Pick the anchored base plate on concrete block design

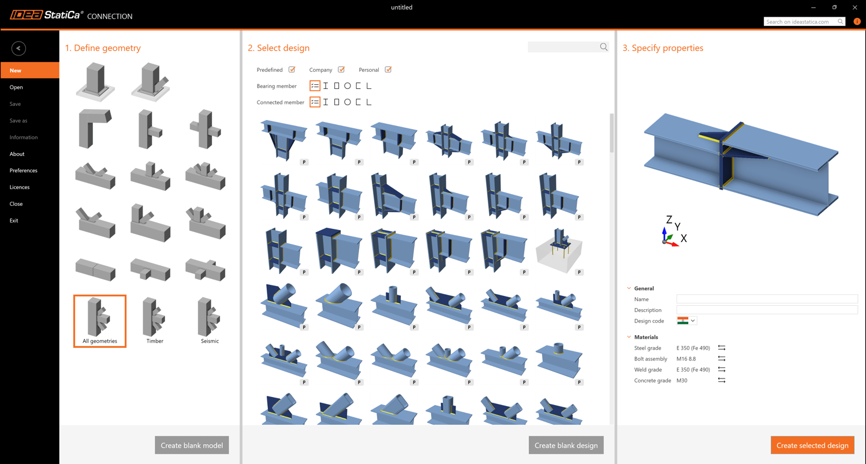point(559,250)
